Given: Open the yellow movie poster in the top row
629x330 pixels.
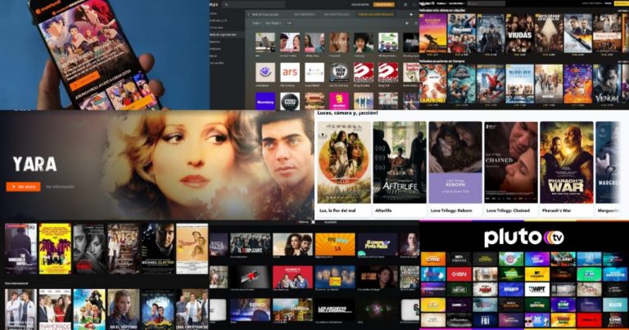Looking at the screenshot, I should [55, 249].
